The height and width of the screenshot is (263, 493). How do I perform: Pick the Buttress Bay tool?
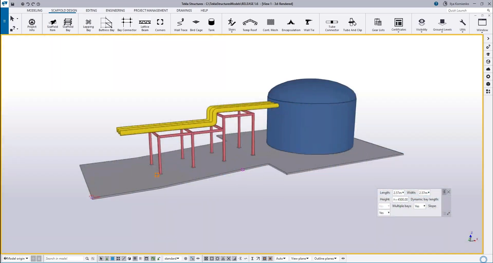click(106, 25)
